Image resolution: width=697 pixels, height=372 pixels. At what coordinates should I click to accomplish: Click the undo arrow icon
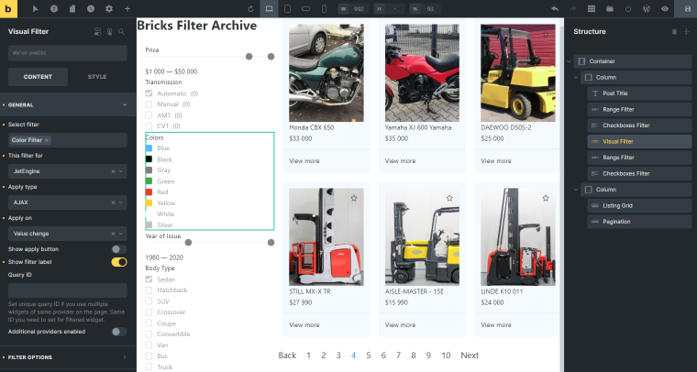555,9
